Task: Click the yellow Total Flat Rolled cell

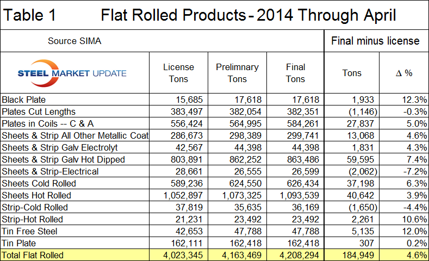Action: 33,255
